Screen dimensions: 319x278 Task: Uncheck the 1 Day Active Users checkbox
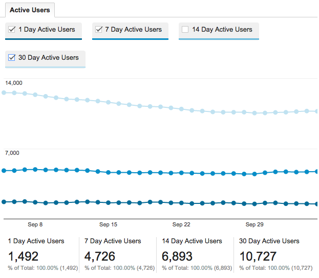tap(12, 30)
